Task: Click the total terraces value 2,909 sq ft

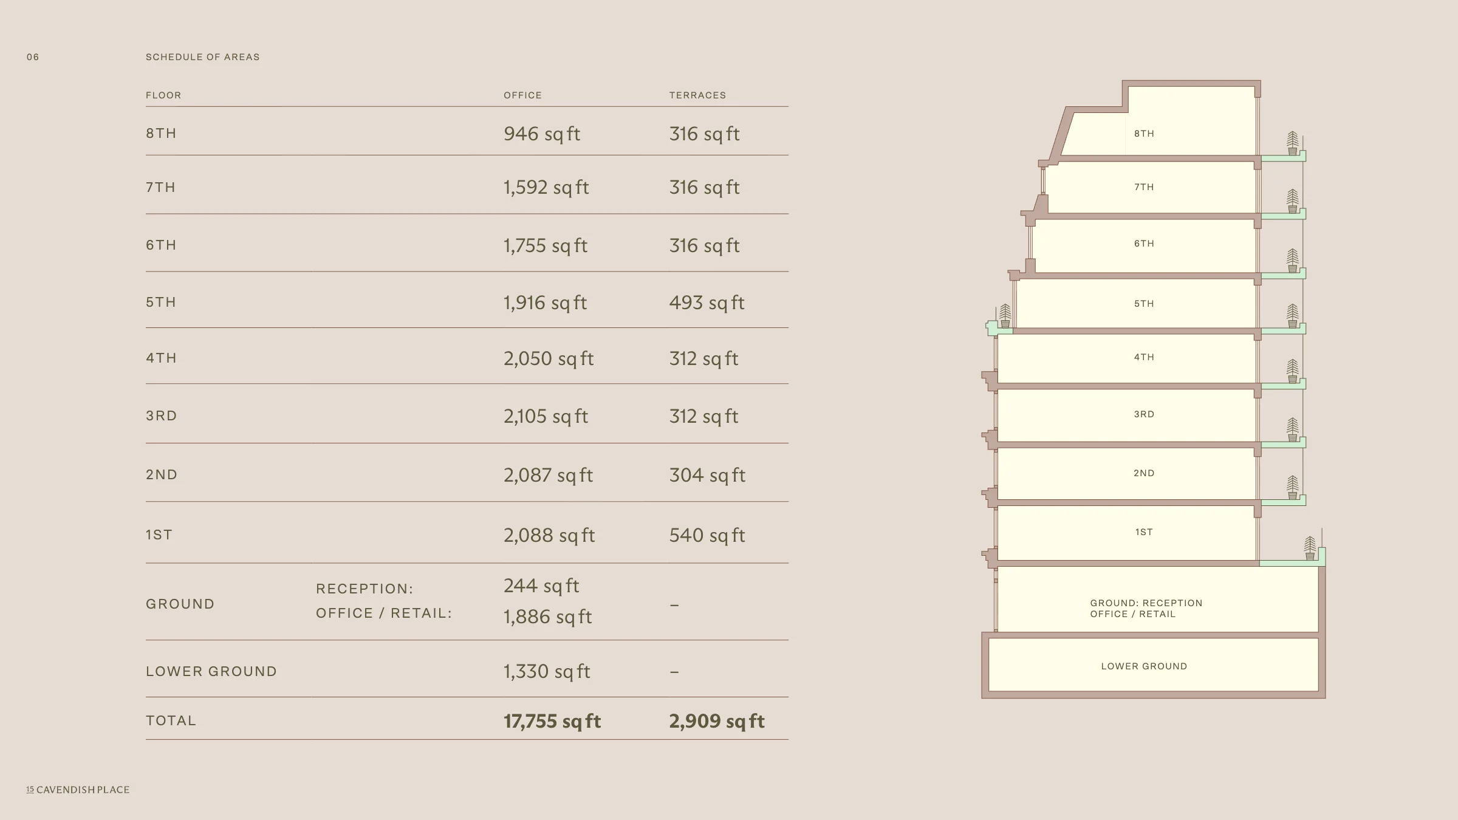Action: [x=717, y=721]
